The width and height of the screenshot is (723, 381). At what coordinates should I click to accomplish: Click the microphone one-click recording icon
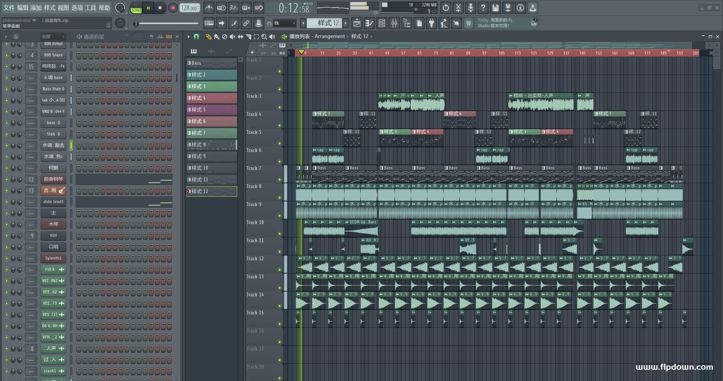pyautogui.click(x=471, y=8)
